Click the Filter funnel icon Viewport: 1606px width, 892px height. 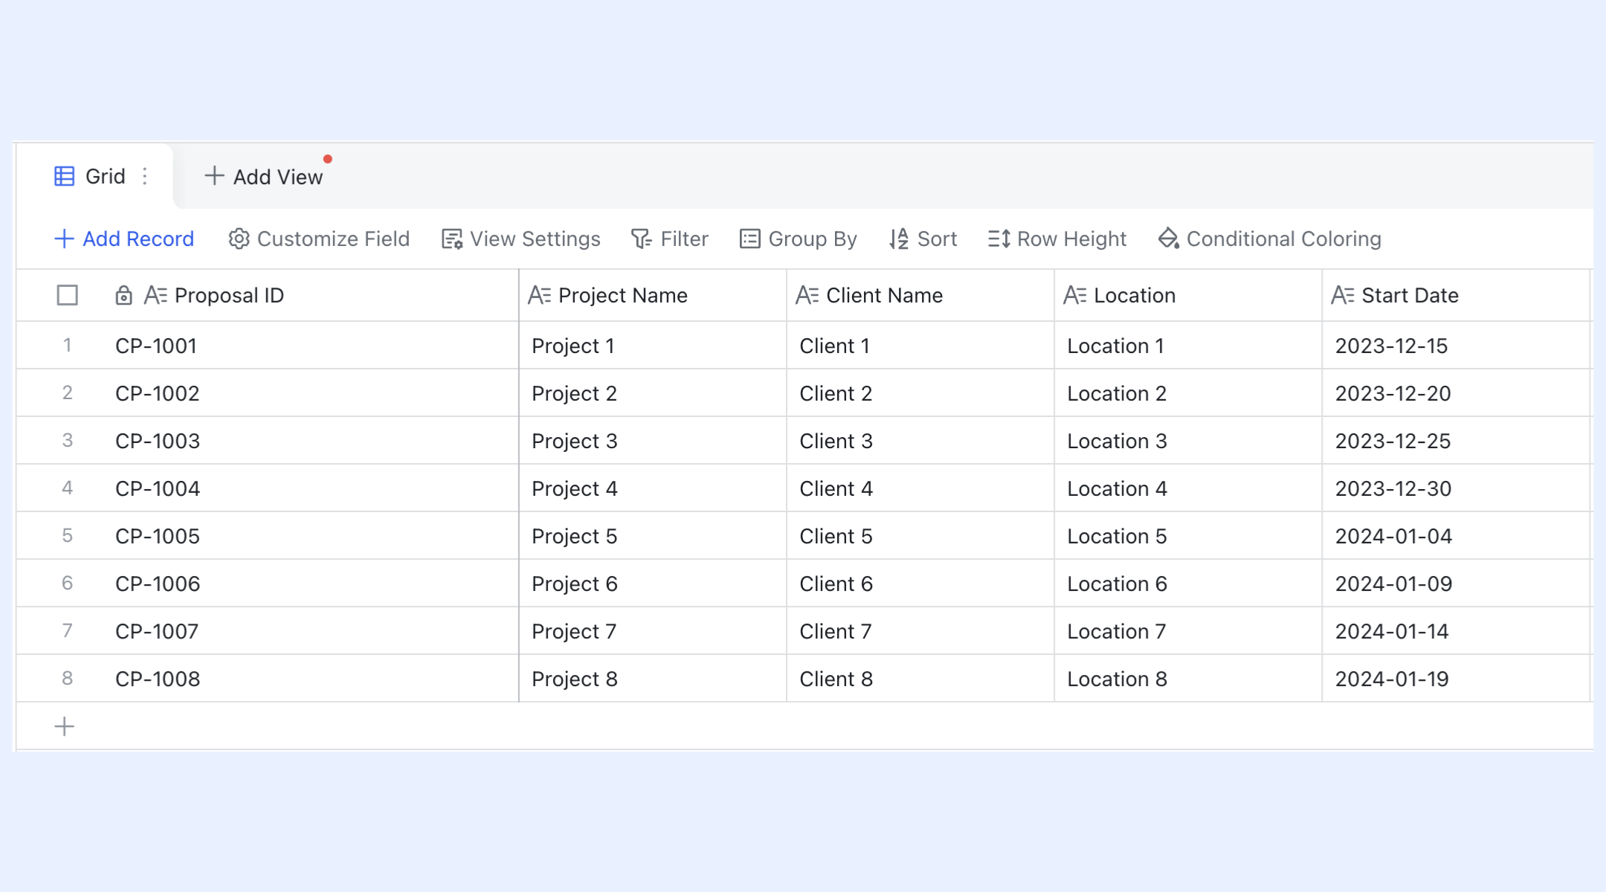[641, 239]
